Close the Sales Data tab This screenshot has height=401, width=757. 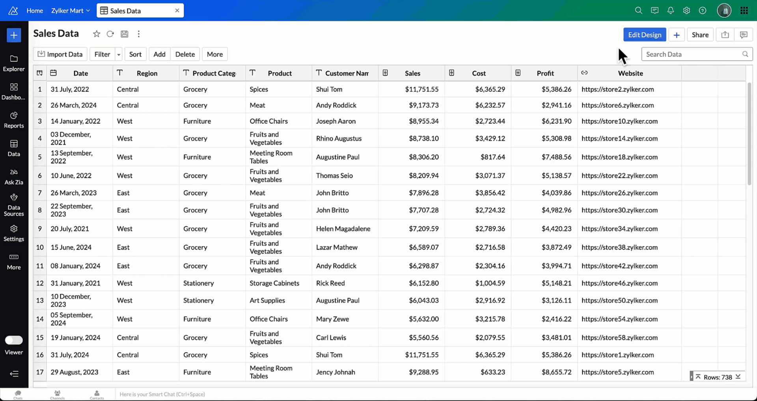pyautogui.click(x=177, y=11)
